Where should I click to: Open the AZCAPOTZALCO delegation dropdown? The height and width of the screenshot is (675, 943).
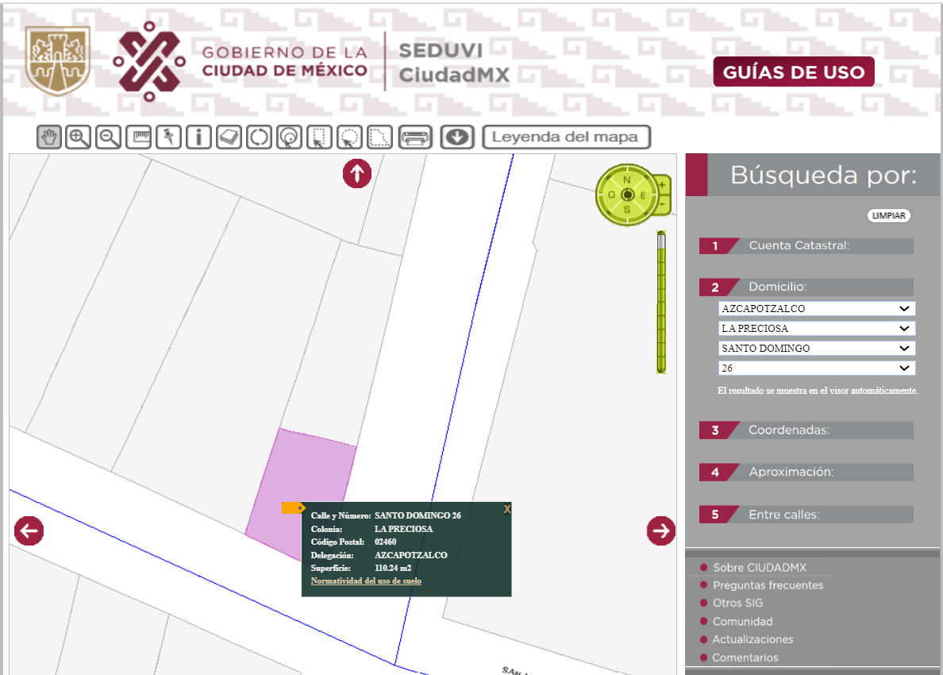tap(817, 309)
